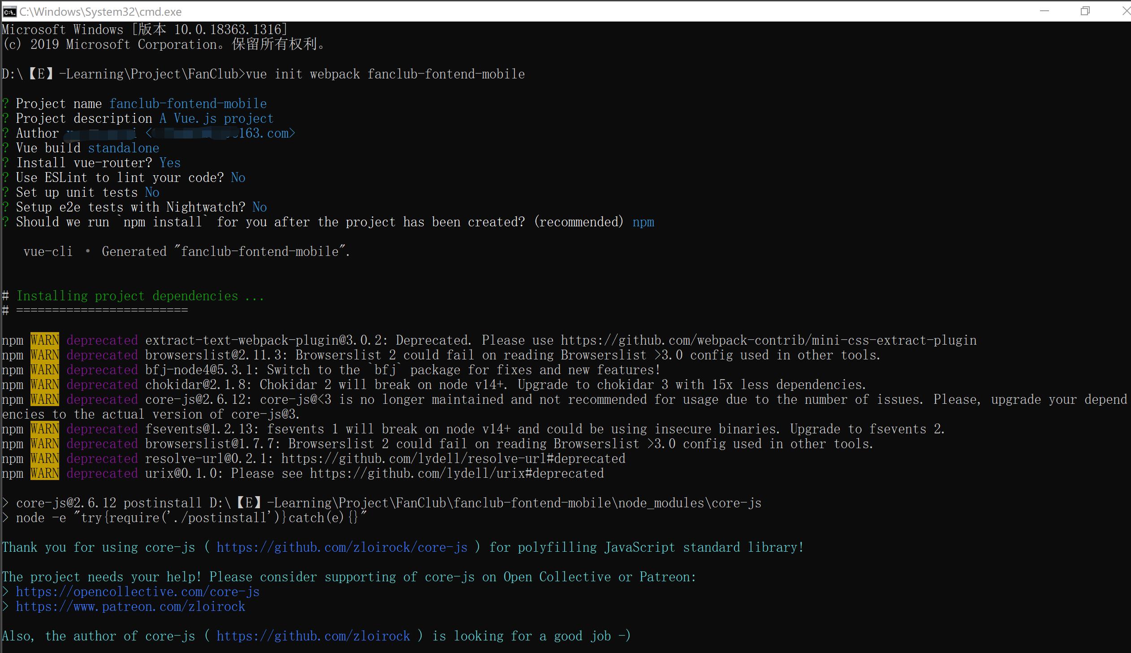The height and width of the screenshot is (653, 1131).
Task: Click the browserslist@1.7.7 warning text
Action: click(x=509, y=444)
